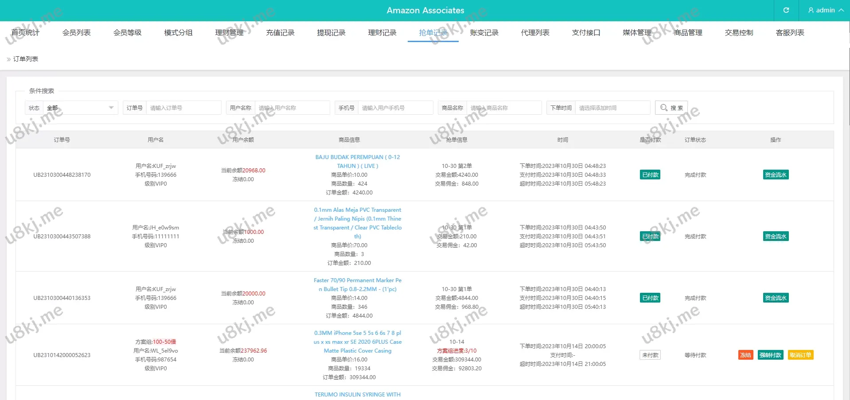Screen dimensions: 850x400
Task: Click the 未付款 status badge
Action: (650, 355)
